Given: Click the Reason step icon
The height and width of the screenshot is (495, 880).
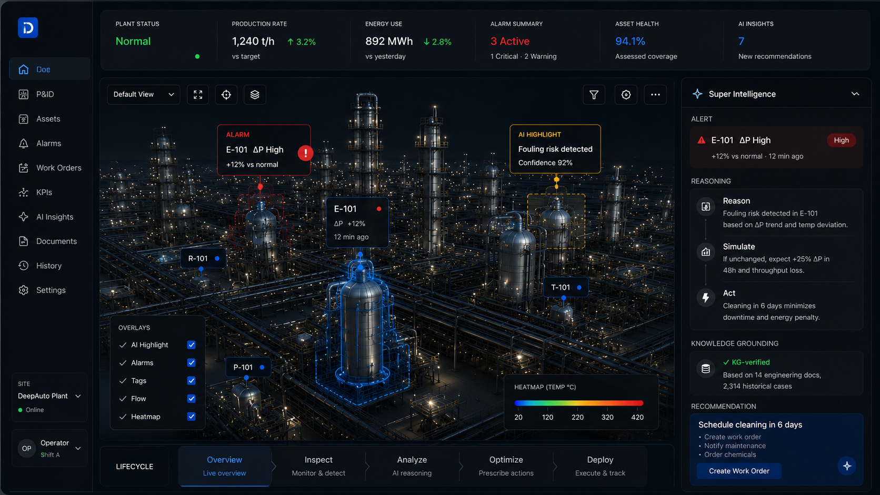Looking at the screenshot, I should point(706,207).
